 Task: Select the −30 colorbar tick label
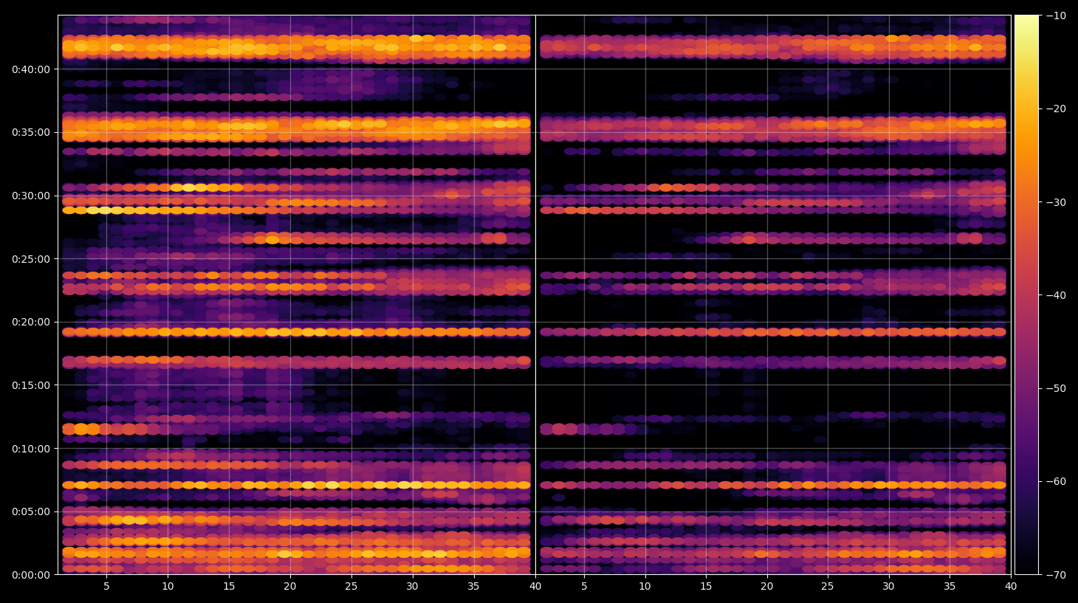pos(1056,202)
